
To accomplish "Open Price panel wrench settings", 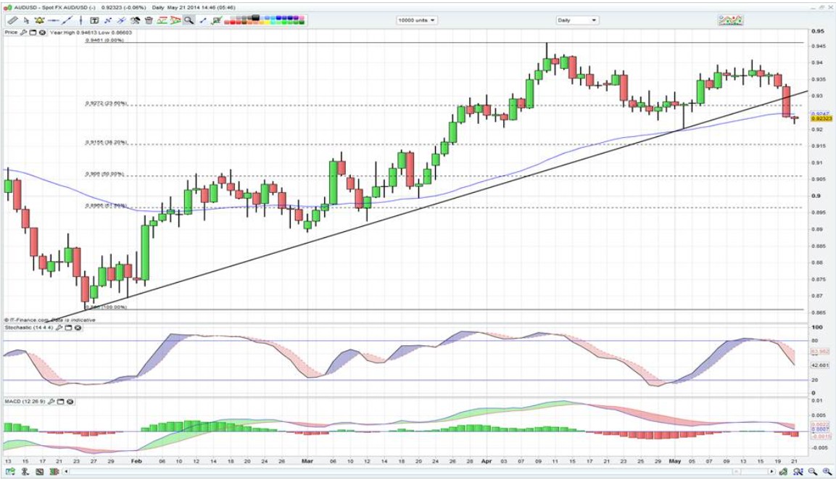I will pyautogui.click(x=24, y=33).
